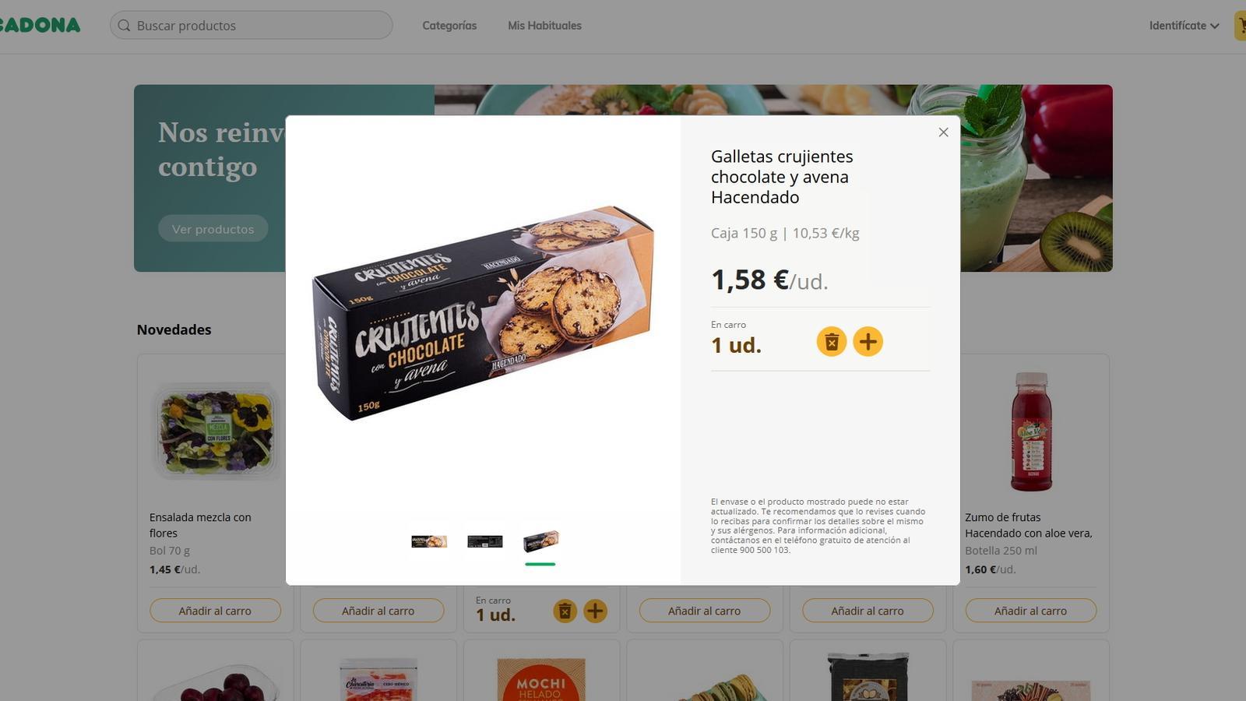Image resolution: width=1246 pixels, height=701 pixels.
Task: Add one more unit with plus icon in popup
Action: pyautogui.click(x=868, y=342)
